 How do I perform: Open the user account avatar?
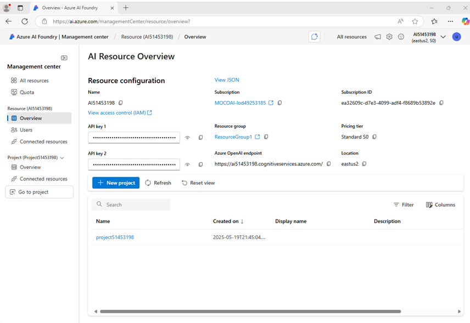click(456, 37)
